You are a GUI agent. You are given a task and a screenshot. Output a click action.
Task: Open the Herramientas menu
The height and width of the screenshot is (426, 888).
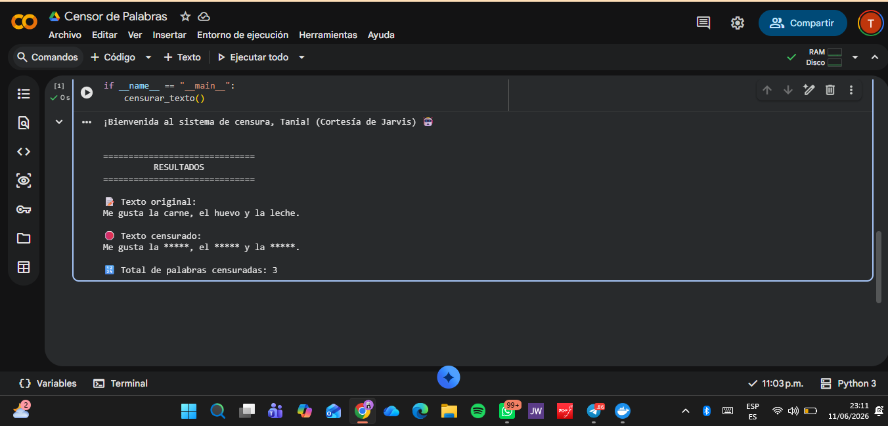pos(328,35)
